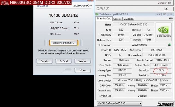Click Submit Your Results button
175x107 pixels.
coord(64,43)
